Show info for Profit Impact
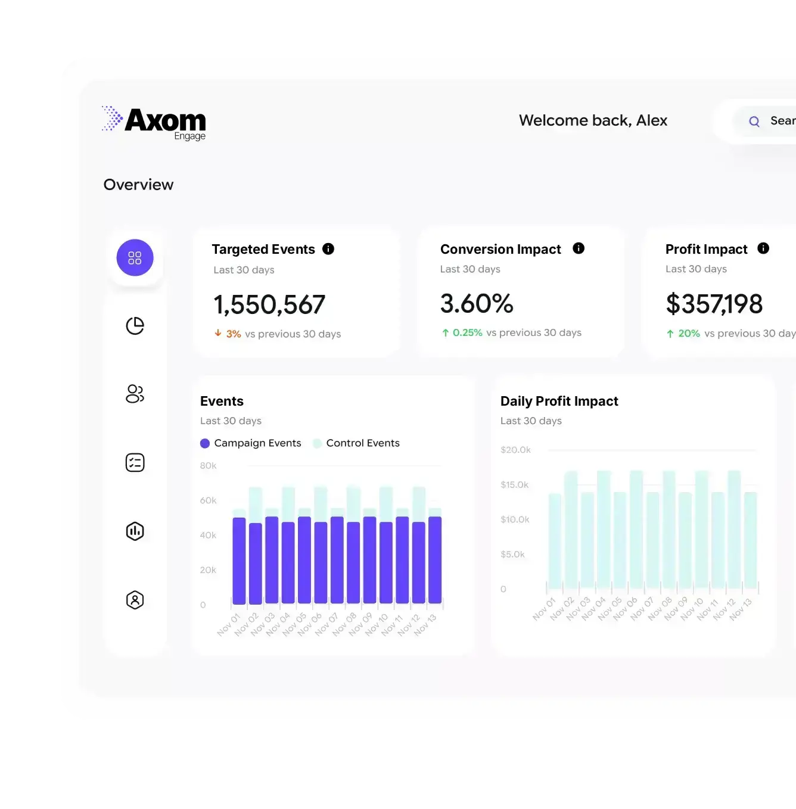796x809 pixels. (763, 248)
